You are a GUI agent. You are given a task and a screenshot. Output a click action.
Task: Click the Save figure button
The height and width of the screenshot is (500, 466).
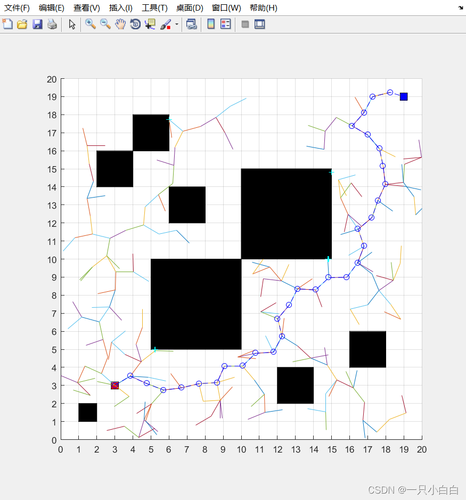point(37,24)
